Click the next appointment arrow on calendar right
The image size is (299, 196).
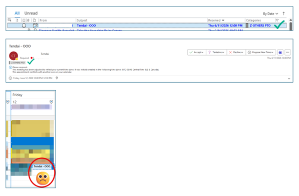coord(51,102)
